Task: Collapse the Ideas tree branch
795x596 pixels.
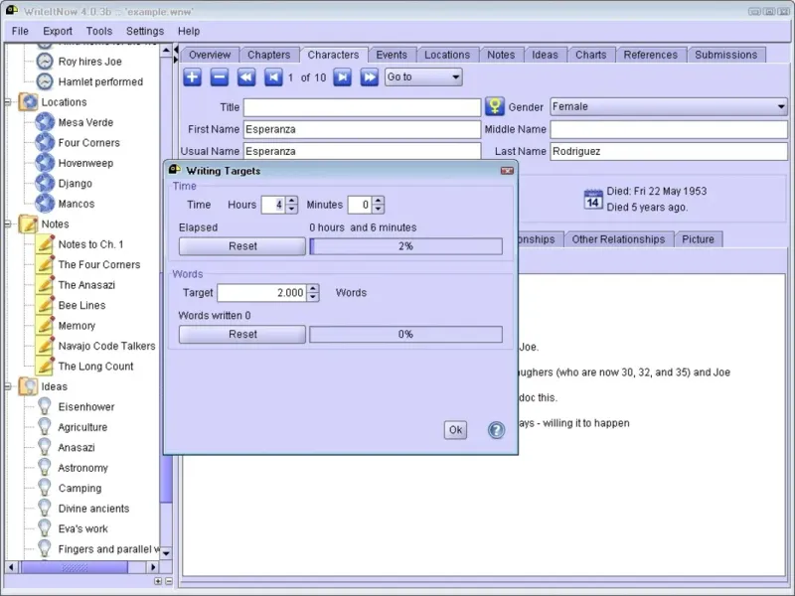Action: click(8, 386)
